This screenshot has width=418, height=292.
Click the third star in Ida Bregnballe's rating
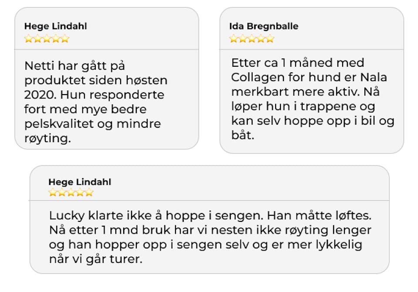coord(252,39)
